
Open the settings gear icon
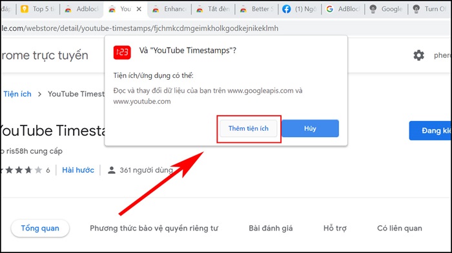418,55
